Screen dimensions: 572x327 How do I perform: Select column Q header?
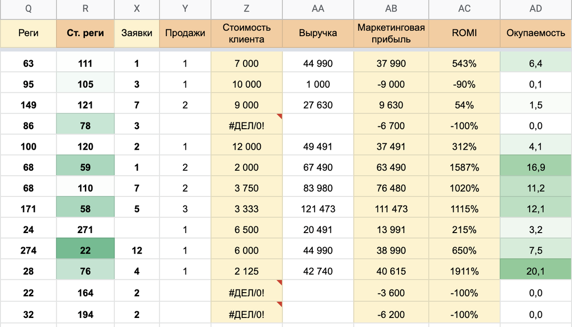coord(28,9)
